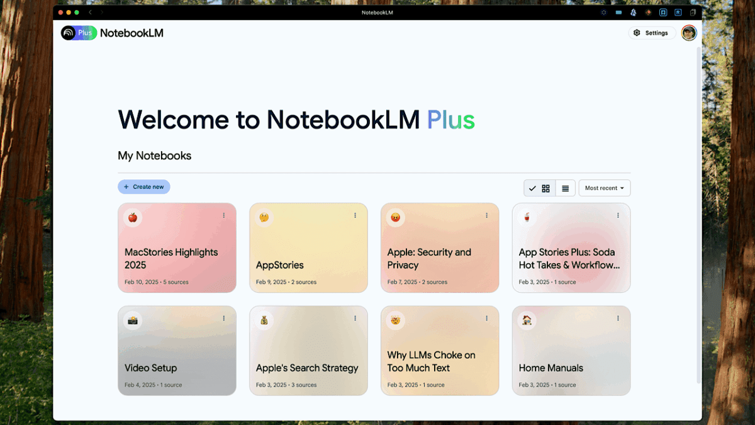This screenshot has width=755, height=425.
Task: Click the browser back arrow in title bar
Action: [x=90, y=12]
